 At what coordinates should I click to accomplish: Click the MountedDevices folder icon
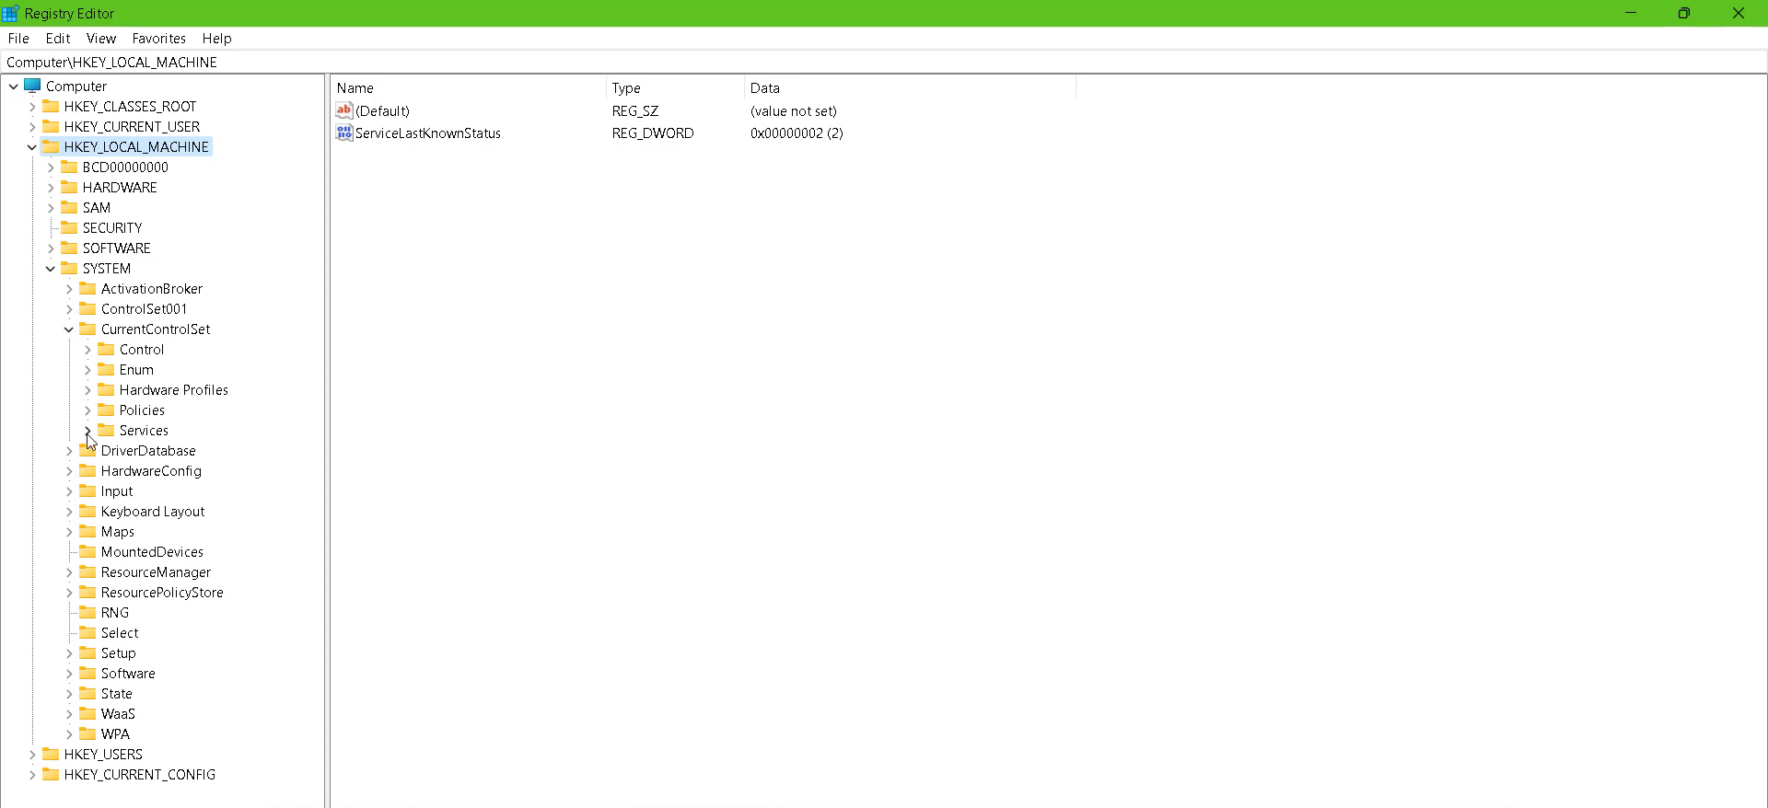[87, 551]
